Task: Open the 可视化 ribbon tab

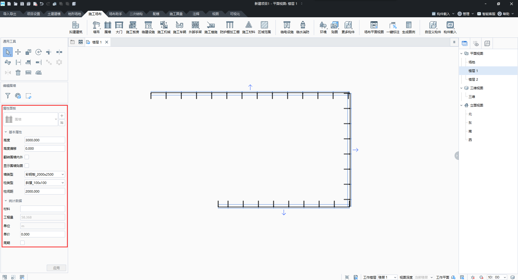Action: point(235,14)
